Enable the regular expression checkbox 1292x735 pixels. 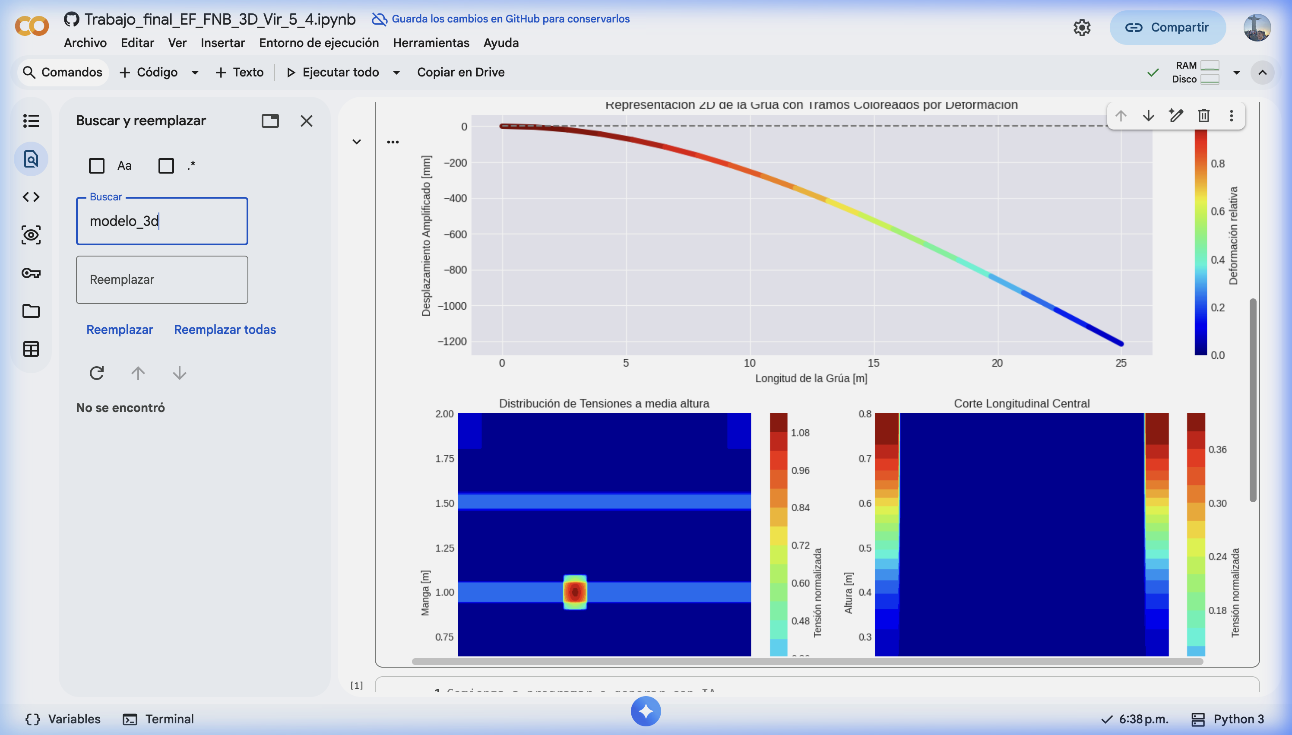[166, 165]
